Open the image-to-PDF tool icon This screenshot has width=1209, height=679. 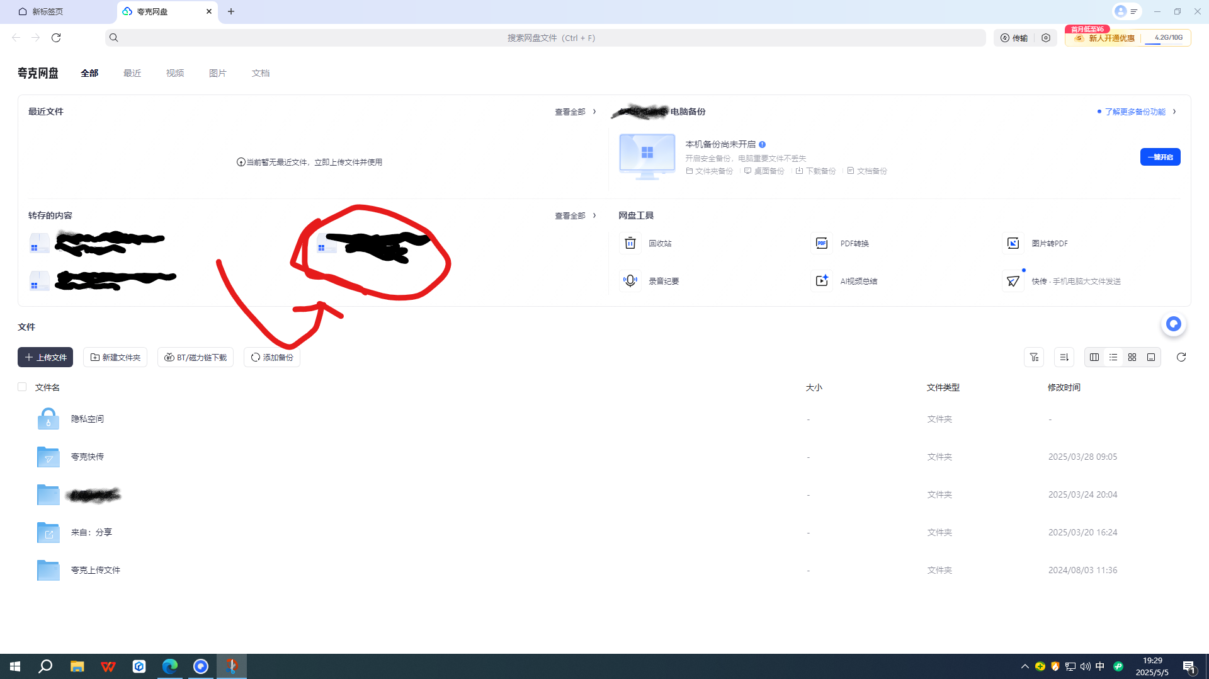pos(1013,243)
